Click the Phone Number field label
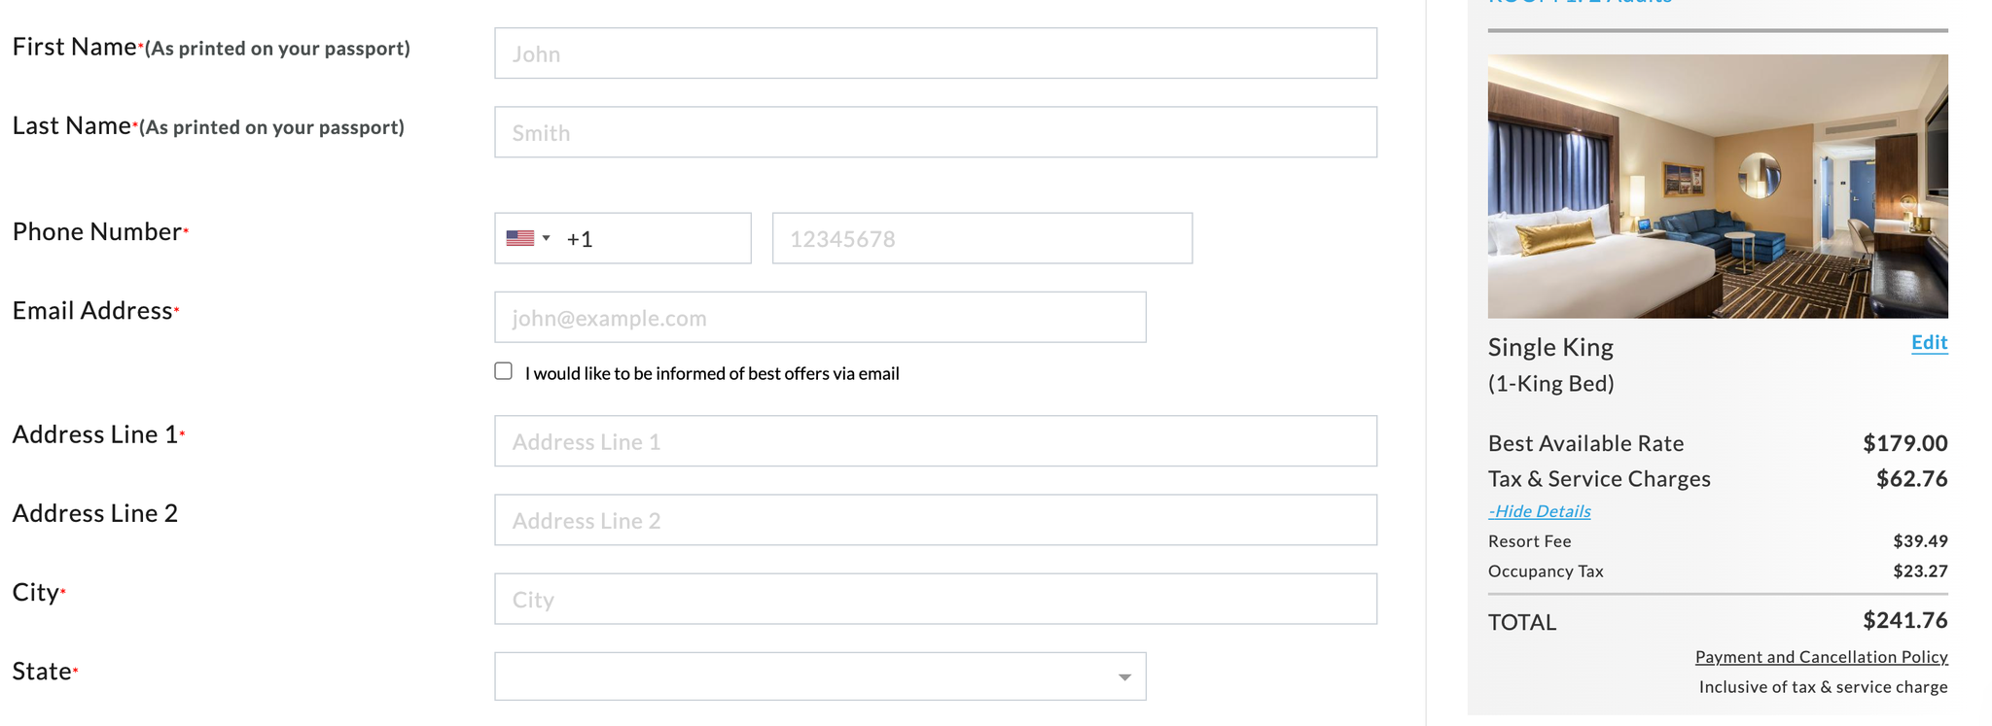 click(x=97, y=231)
